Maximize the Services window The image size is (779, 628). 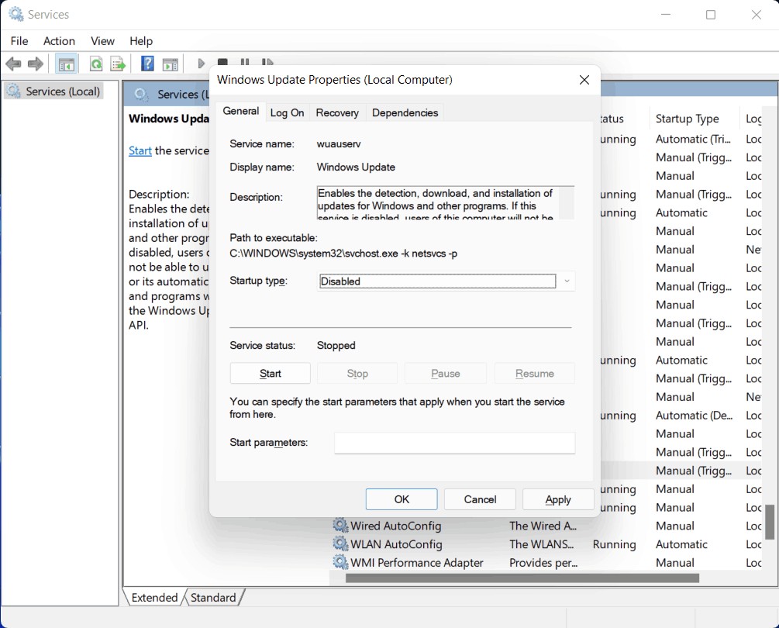coord(711,15)
